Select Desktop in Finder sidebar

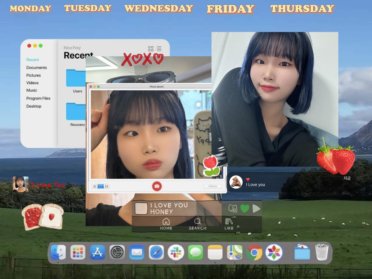34,106
